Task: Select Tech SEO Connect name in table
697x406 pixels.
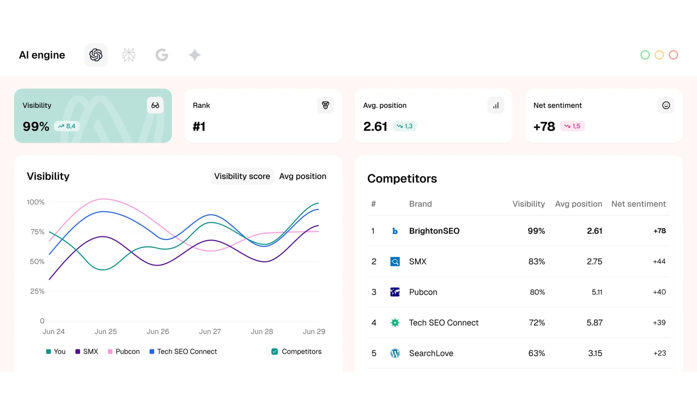Action: point(444,322)
